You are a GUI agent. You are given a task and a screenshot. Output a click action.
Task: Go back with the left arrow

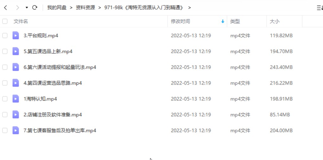[x=6, y=8]
